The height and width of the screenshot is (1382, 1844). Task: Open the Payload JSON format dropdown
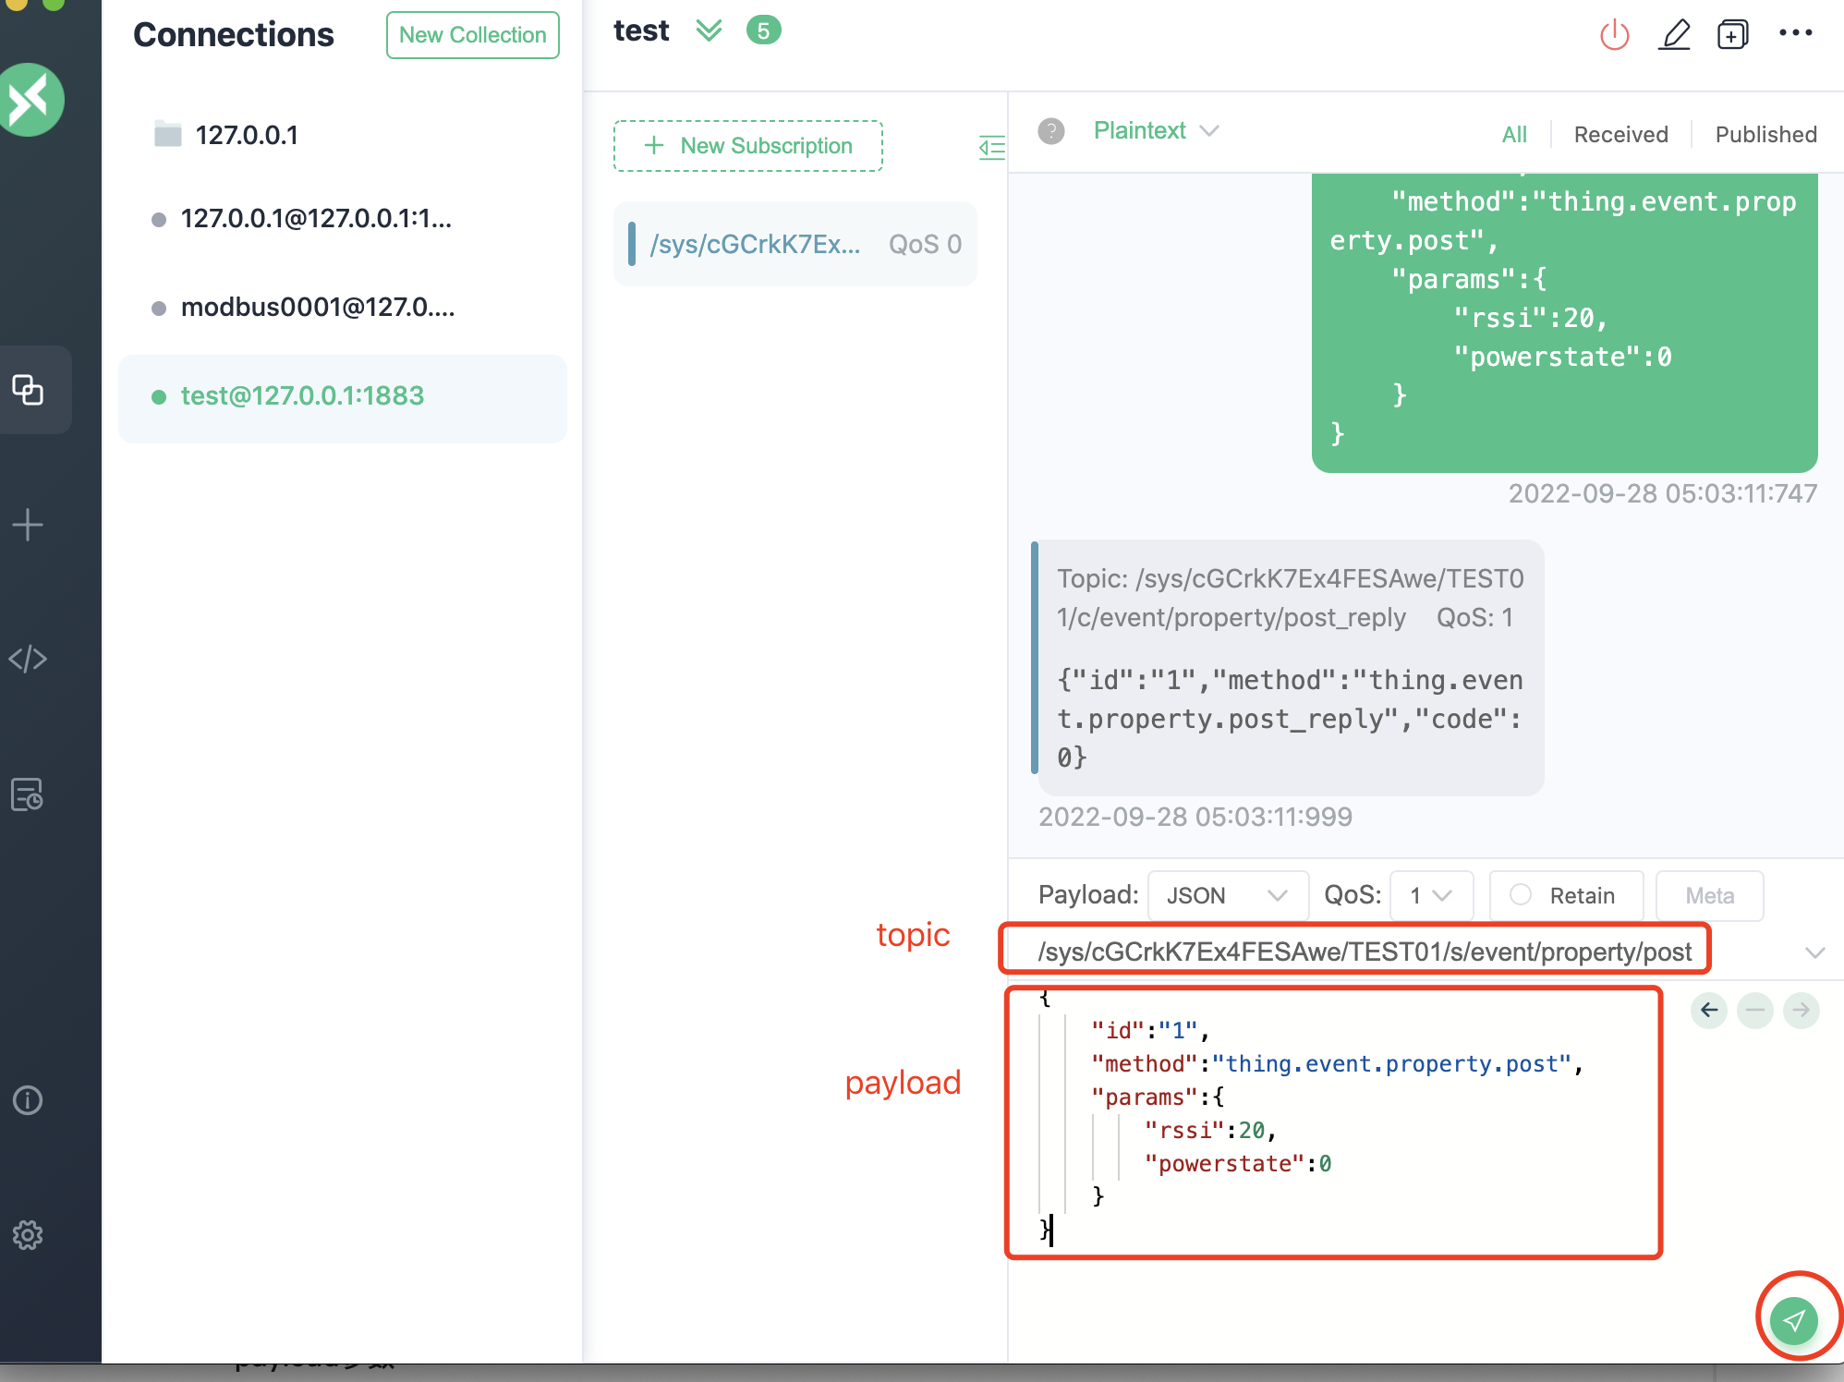point(1227,895)
